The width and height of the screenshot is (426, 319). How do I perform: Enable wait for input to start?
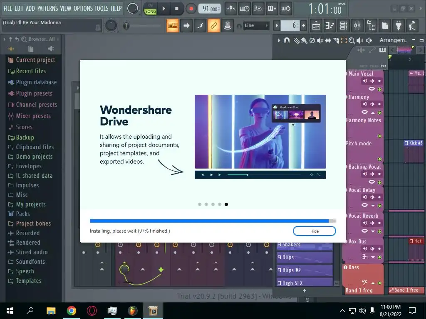point(244,9)
